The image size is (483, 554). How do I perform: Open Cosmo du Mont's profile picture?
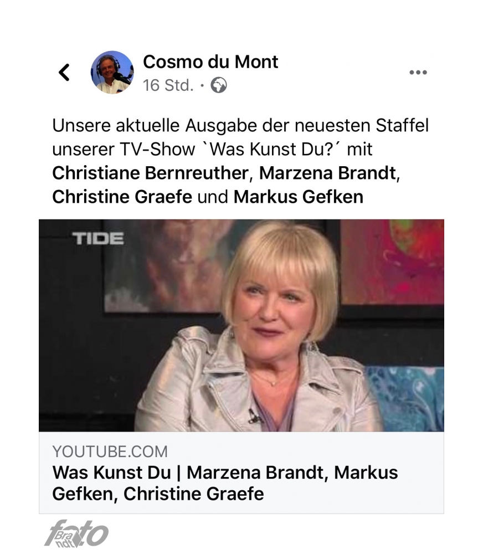pyautogui.click(x=112, y=73)
